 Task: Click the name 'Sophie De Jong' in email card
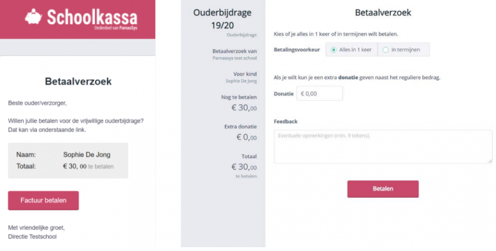point(87,155)
